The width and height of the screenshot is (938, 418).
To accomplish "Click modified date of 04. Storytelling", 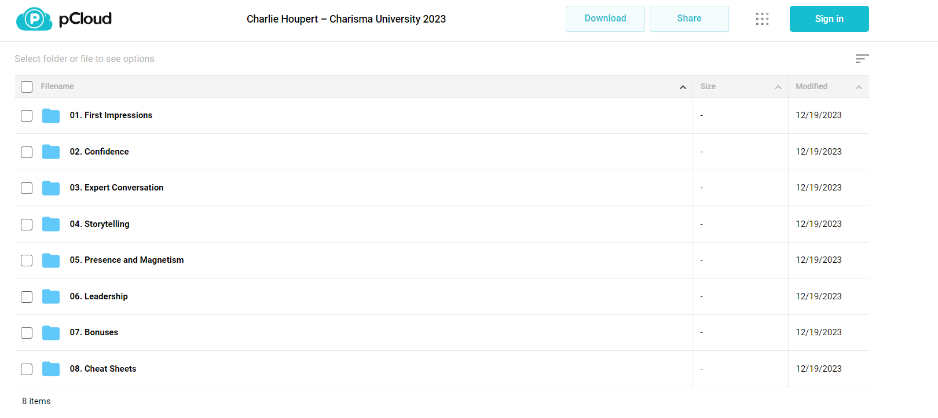I will pos(819,224).
